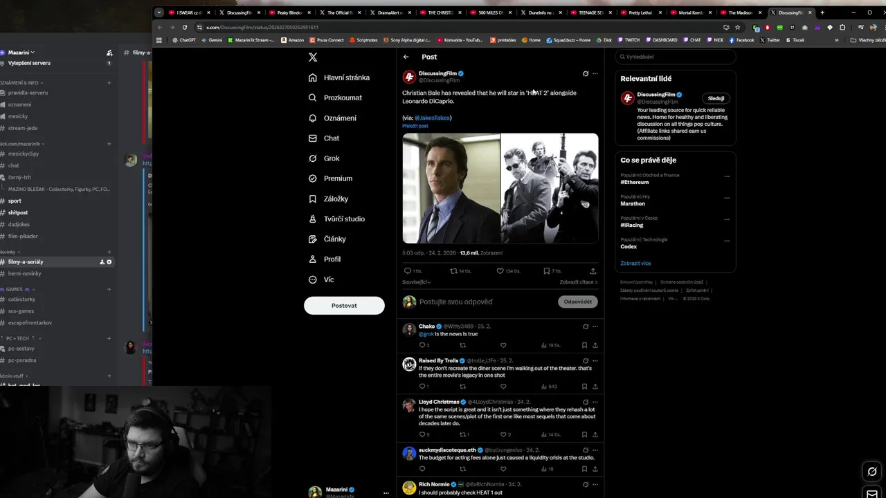
Task: Open Twitter bookmark in bookmarks bar
Action: tap(770, 40)
